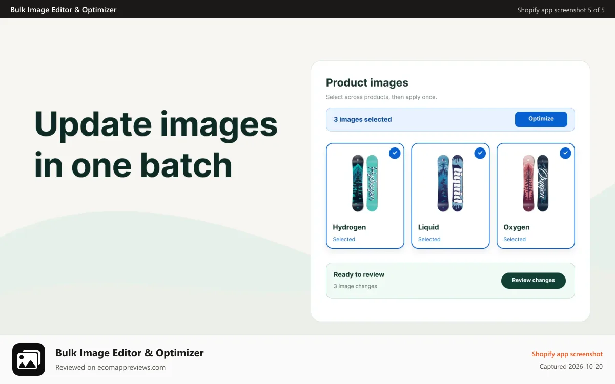Viewport: 615px width, 384px height.
Task: Click the 'Hydrogen' product name
Action: tap(350, 227)
